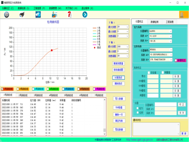Expand the Y-axis 刻度间隔 dropdown

point(127,56)
